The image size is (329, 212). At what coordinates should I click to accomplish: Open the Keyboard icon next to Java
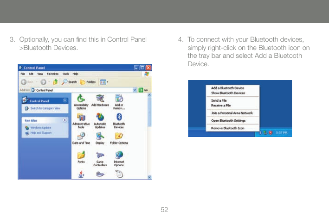[100, 174]
